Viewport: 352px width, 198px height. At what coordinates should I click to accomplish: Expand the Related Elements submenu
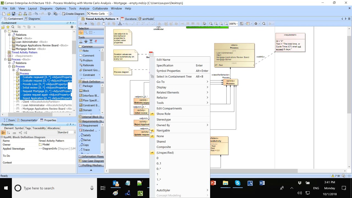pyautogui.click(x=180, y=92)
